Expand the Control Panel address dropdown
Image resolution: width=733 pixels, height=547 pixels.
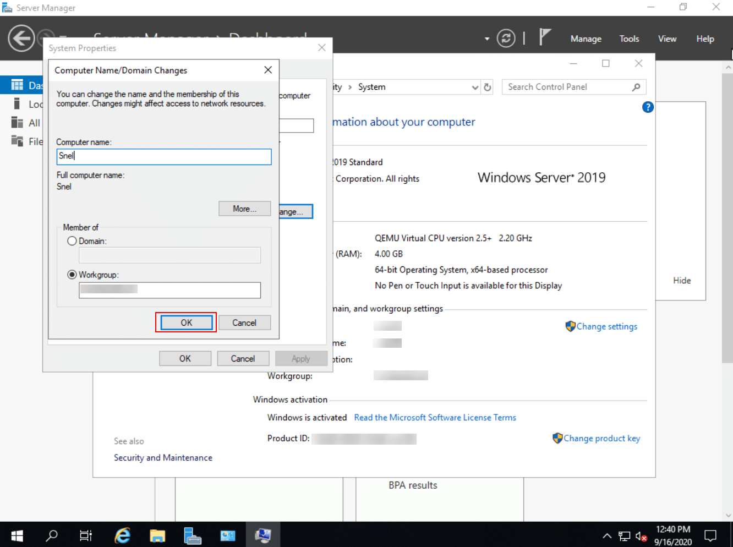(x=475, y=87)
